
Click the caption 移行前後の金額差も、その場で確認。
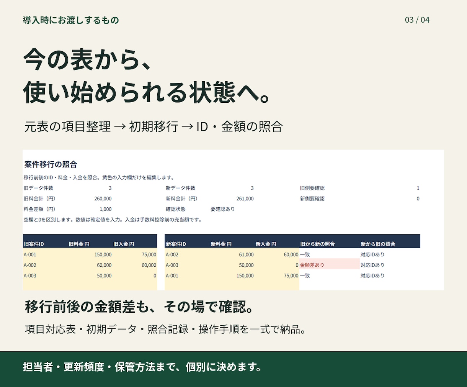(140, 307)
